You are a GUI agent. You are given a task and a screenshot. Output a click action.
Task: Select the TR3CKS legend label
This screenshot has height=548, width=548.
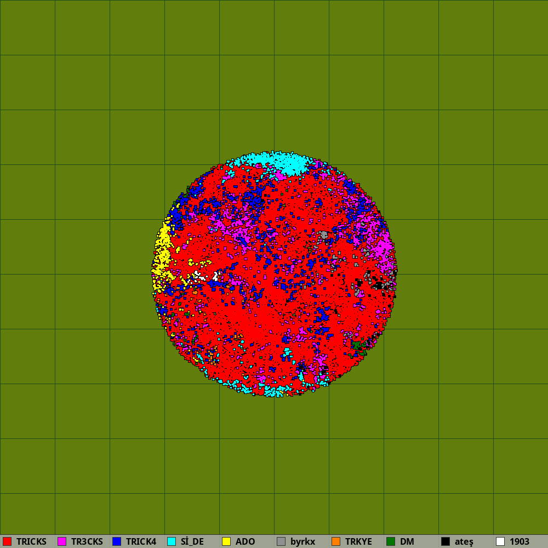[87, 542]
